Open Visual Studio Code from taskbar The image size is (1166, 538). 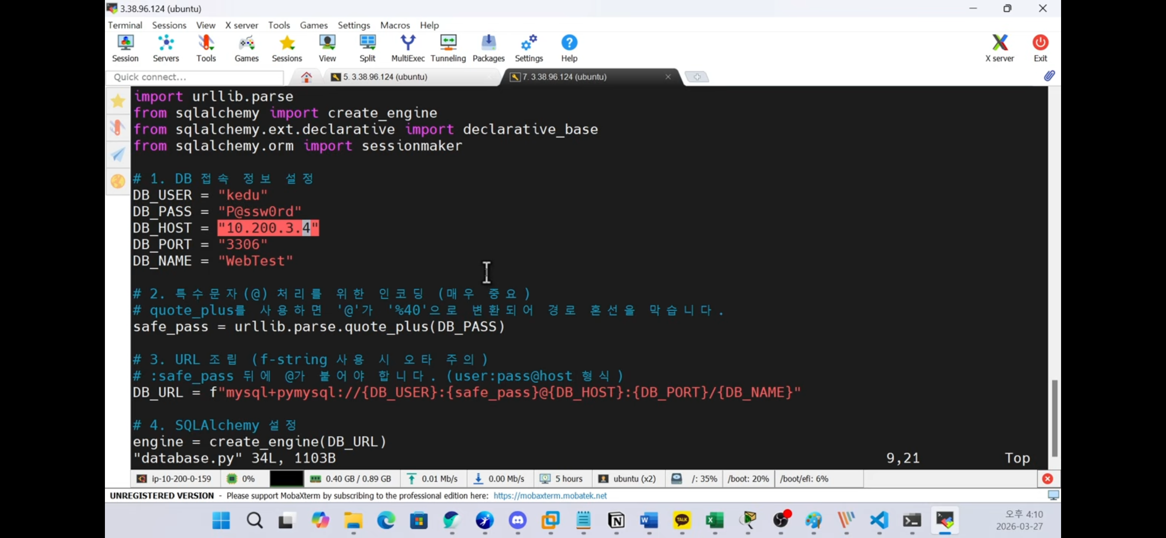[879, 520]
